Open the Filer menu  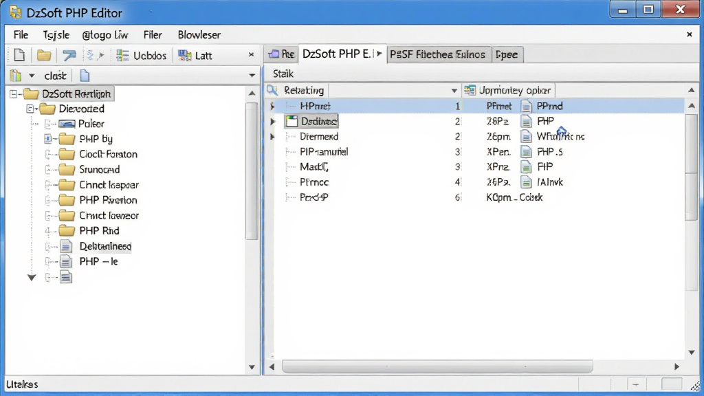(x=153, y=35)
